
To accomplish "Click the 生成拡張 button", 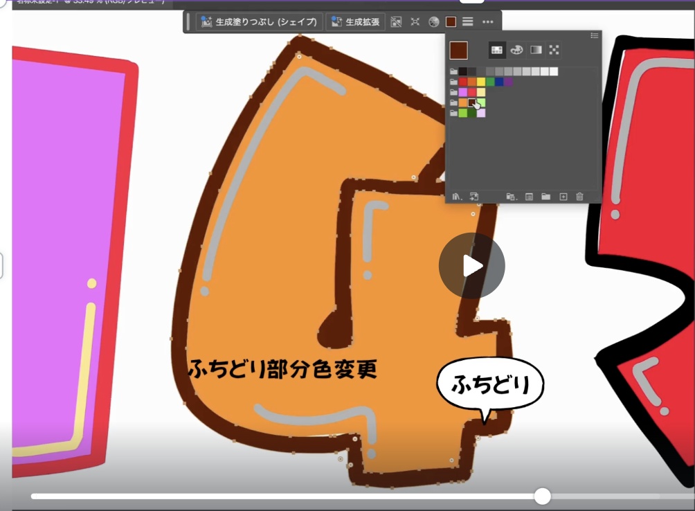I will (x=355, y=21).
